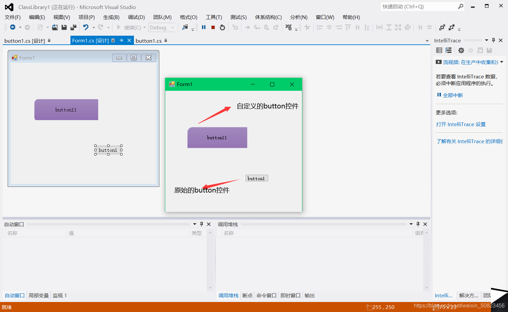Click the purple button11 in running Form1
Viewport: 508px width, 312px height.
pyautogui.click(x=217, y=137)
